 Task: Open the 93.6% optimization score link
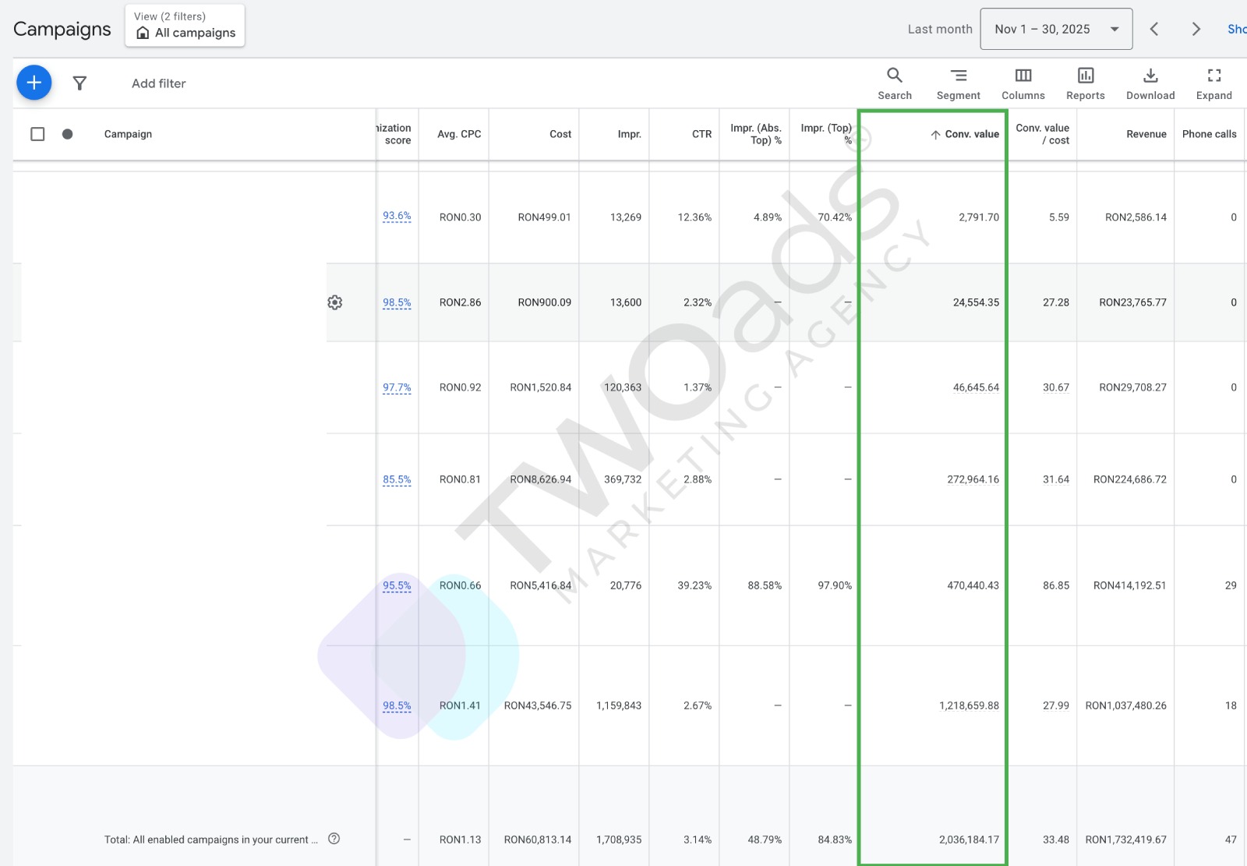click(397, 216)
